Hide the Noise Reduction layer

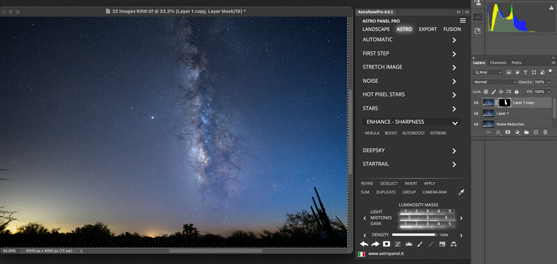[476, 124]
